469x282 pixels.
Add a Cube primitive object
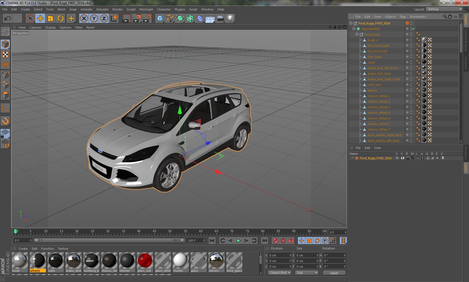point(160,18)
